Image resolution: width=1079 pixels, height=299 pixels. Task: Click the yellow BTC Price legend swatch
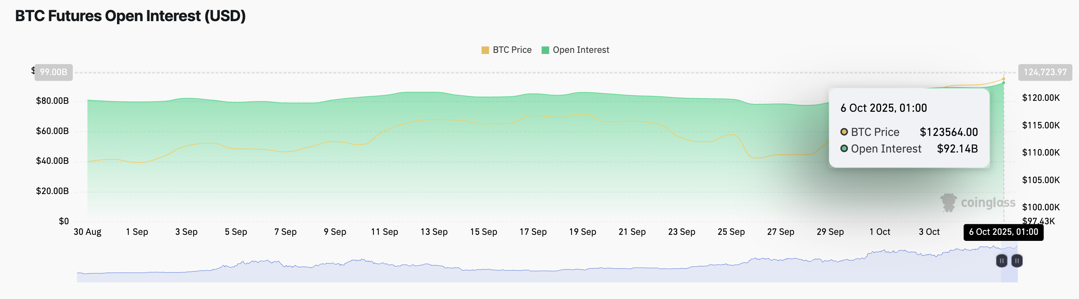point(485,50)
